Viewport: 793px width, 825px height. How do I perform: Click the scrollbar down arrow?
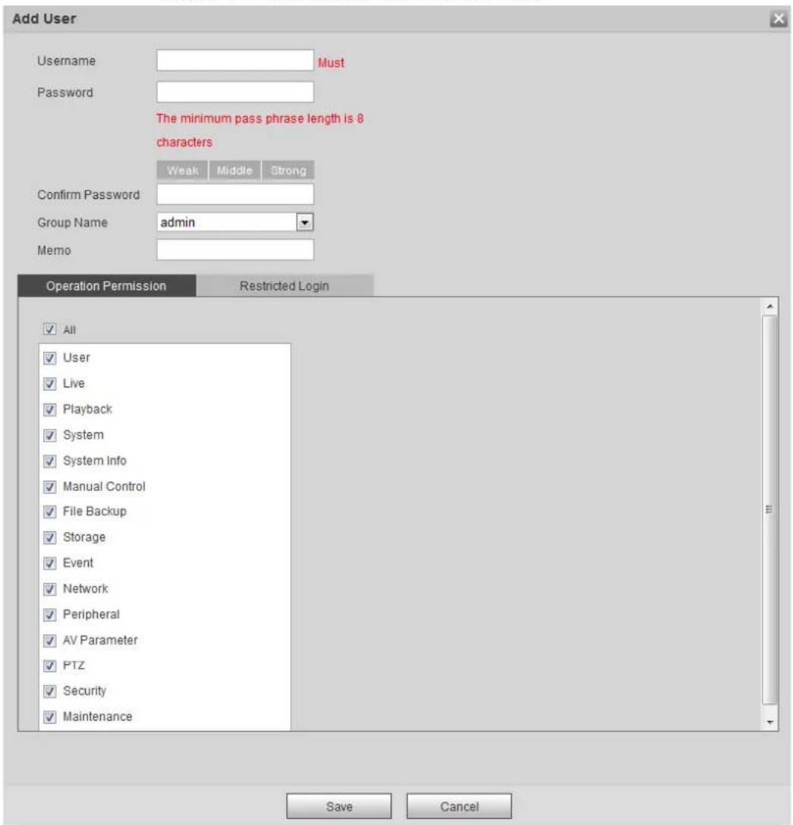coord(769,723)
